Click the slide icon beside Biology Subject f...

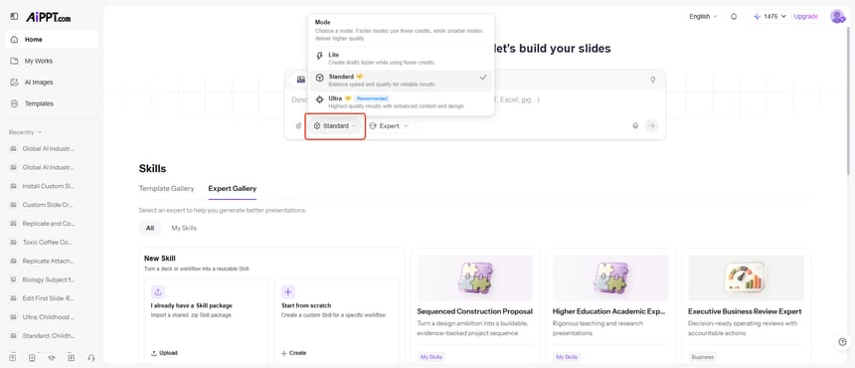tap(13, 279)
